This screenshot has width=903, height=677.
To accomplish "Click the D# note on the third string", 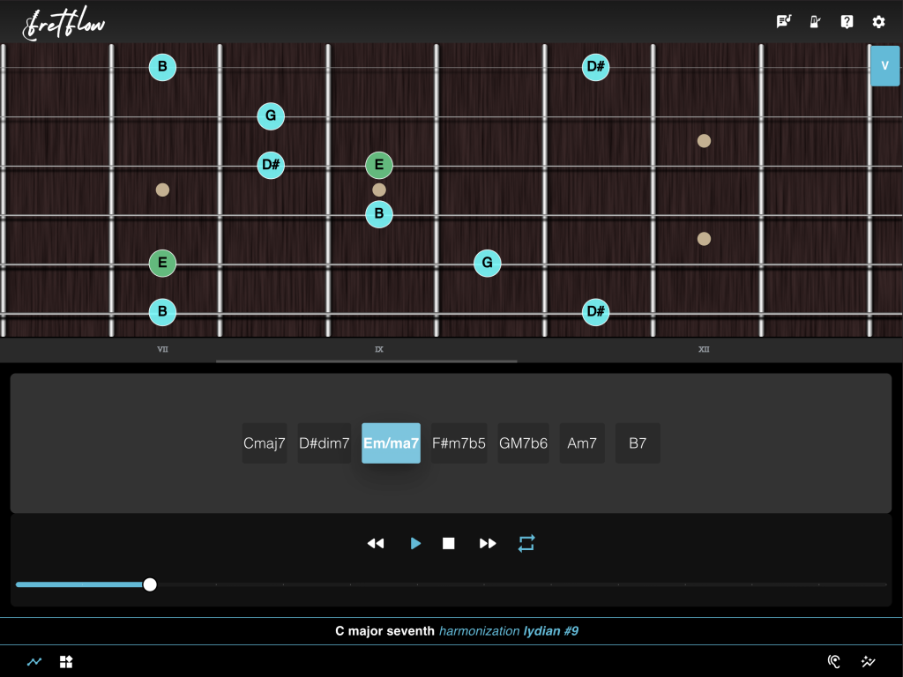I will 271,165.
